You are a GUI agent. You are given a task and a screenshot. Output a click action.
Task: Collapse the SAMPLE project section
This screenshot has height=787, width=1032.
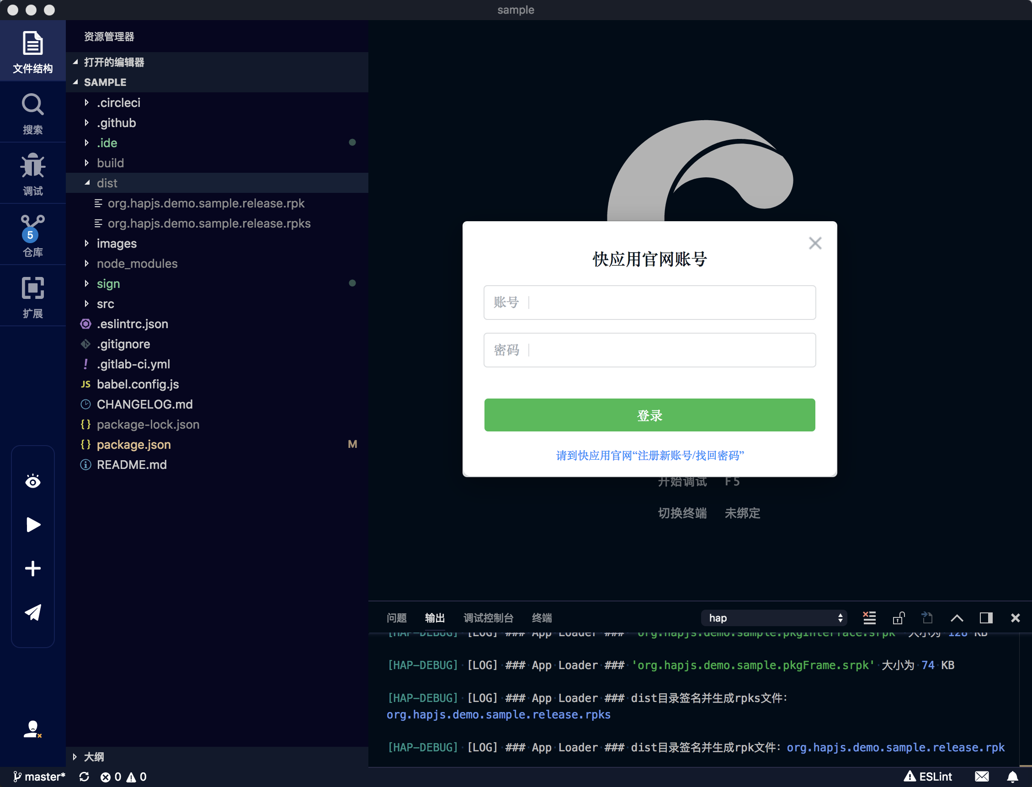point(217,82)
